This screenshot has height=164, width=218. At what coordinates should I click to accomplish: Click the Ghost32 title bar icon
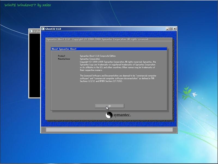pyautogui.click(x=43, y=29)
